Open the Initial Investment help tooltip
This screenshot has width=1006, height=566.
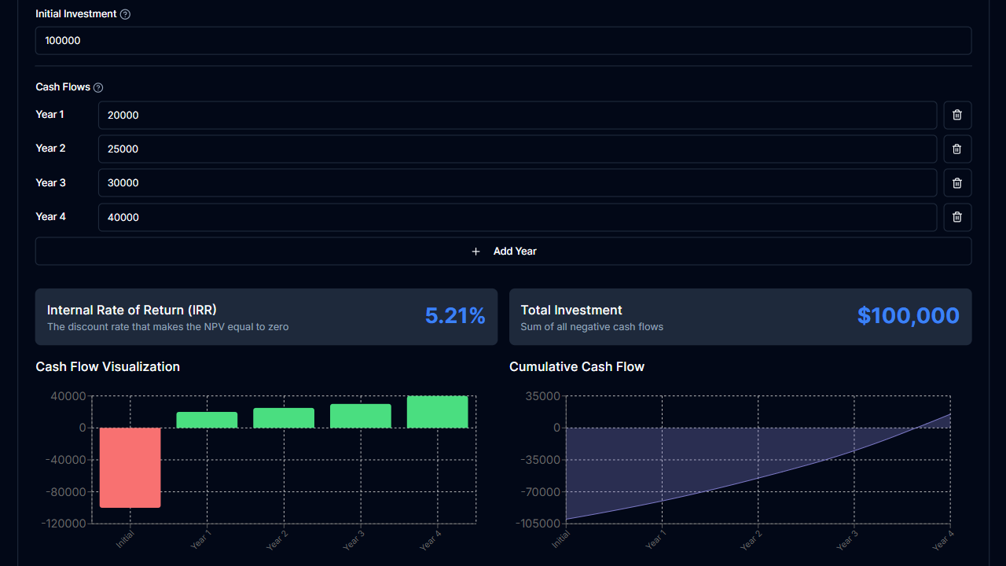pyautogui.click(x=125, y=13)
